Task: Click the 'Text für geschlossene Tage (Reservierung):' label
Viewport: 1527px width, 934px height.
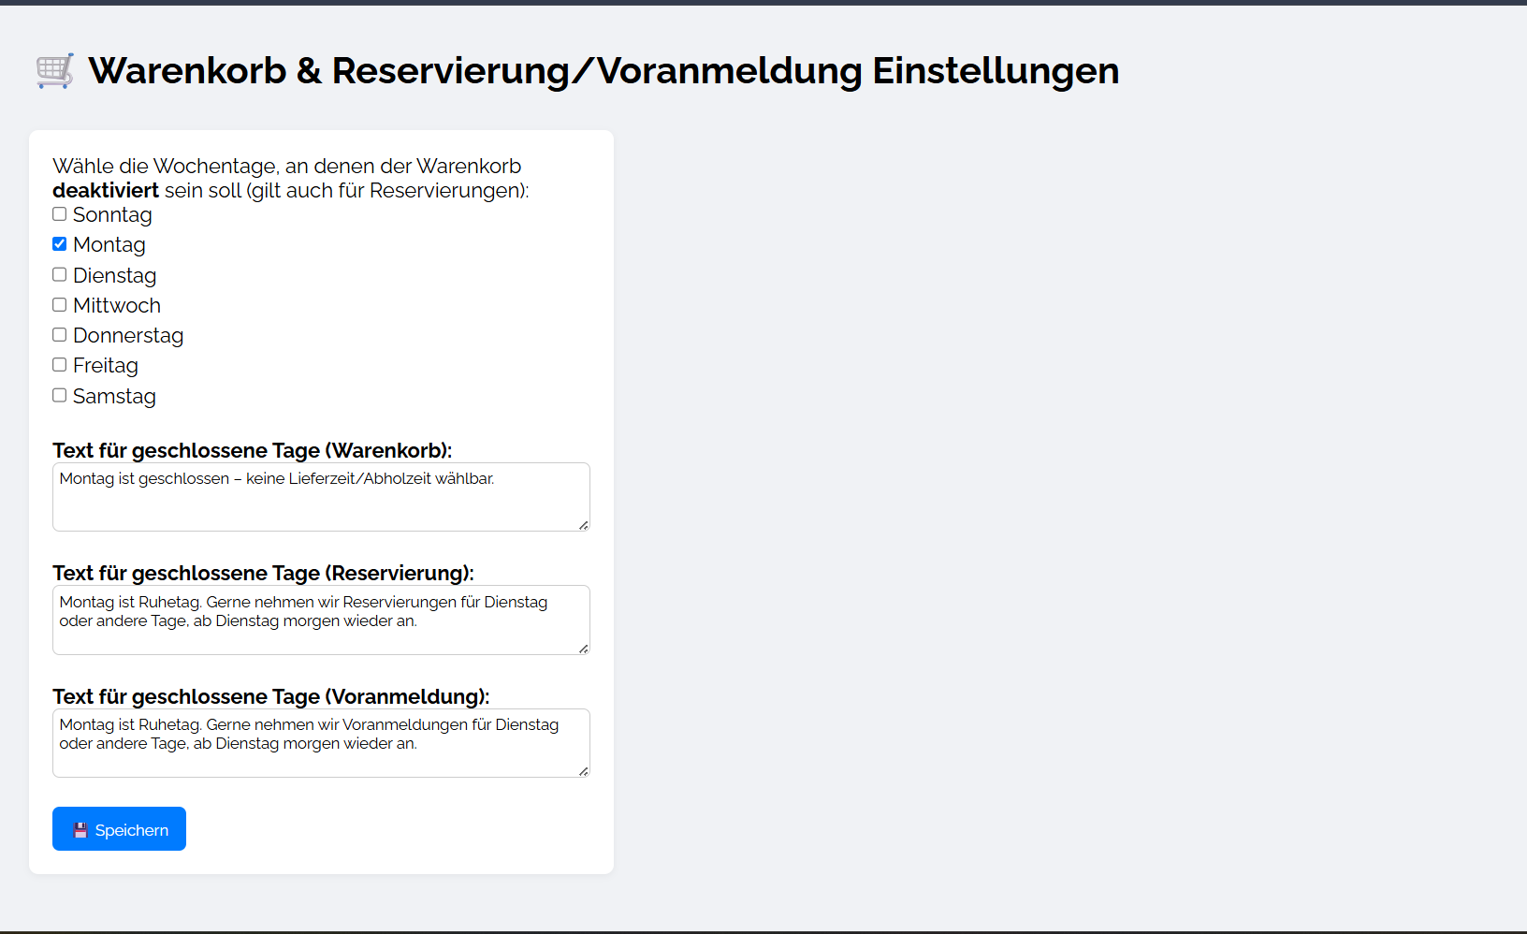Action: tap(264, 573)
